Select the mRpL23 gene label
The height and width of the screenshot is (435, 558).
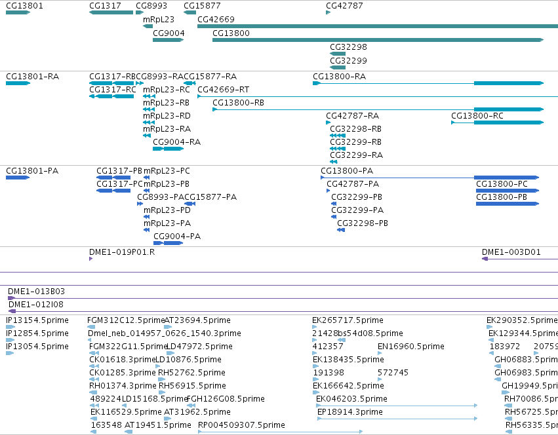click(x=159, y=20)
